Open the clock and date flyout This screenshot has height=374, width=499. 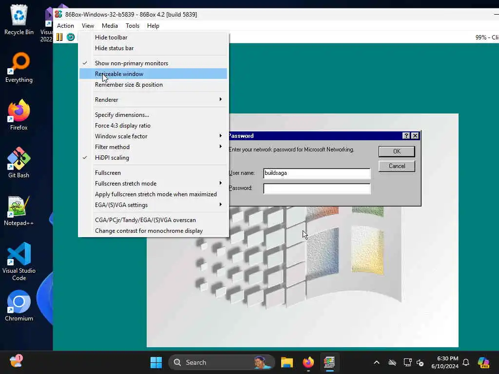coord(444,362)
